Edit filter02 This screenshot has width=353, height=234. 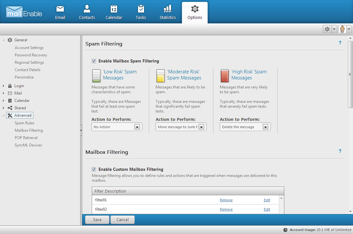(x=267, y=209)
